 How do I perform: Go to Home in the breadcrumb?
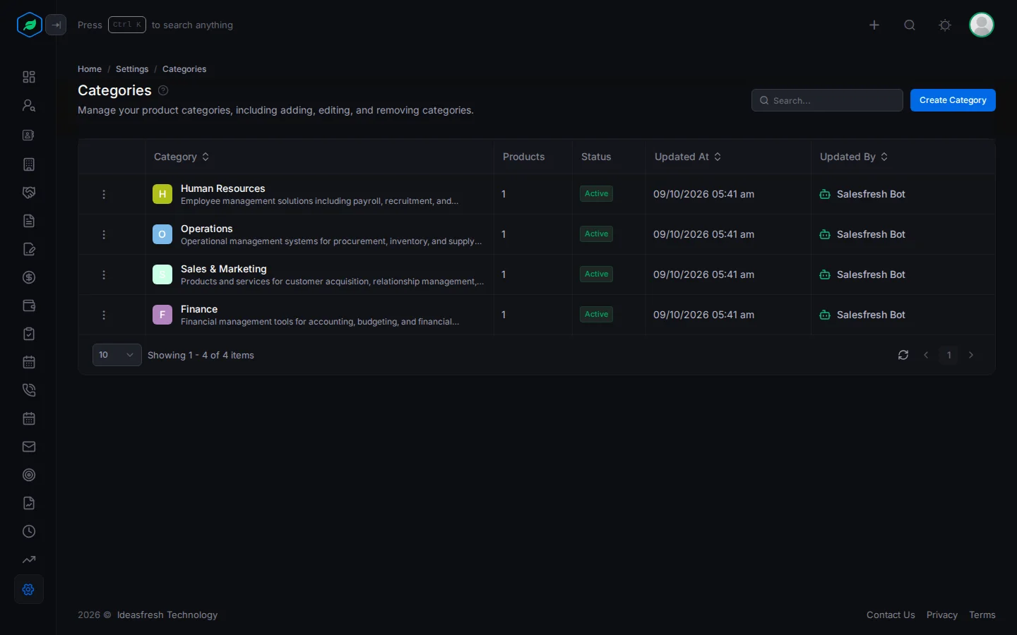pyautogui.click(x=90, y=69)
